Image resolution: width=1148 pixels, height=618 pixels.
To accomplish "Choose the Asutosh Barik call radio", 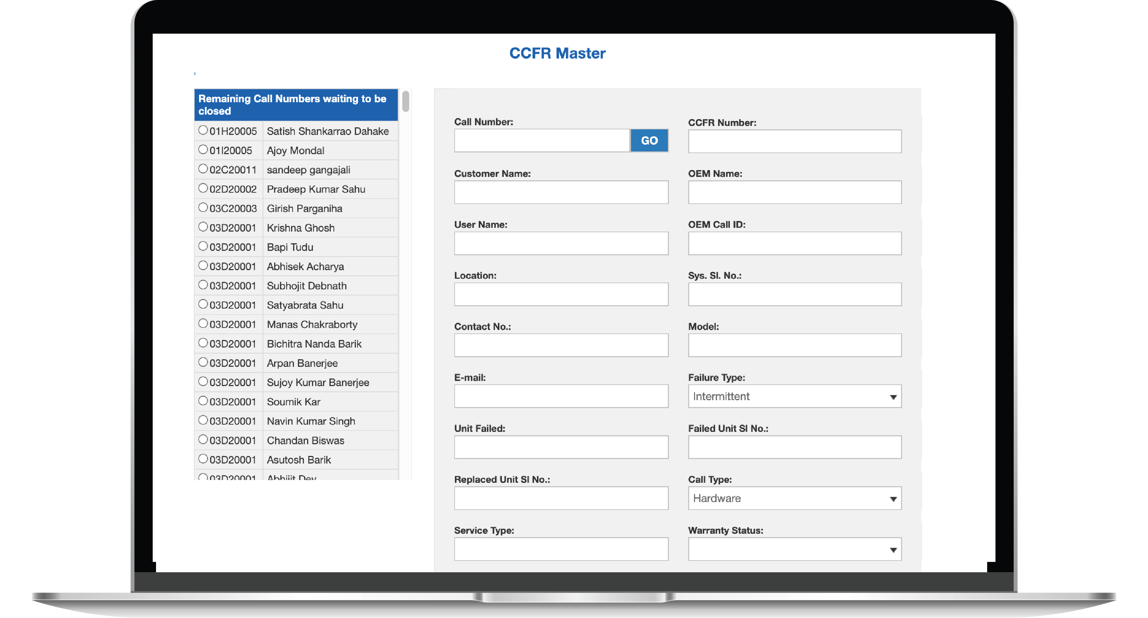I will click(203, 459).
